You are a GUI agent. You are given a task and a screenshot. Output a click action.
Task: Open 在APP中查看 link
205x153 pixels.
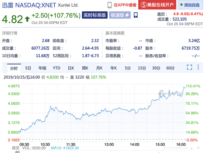coord(124,5)
